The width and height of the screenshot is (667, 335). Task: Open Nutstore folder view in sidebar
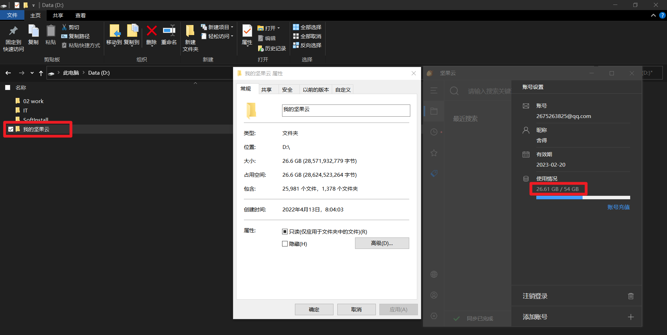[434, 111]
